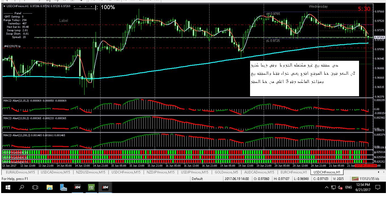This screenshot has width=386, height=218.
Task: Expand the one-click trading arrow beside USDCHFmicro.H1
Action: [x=4, y=6]
